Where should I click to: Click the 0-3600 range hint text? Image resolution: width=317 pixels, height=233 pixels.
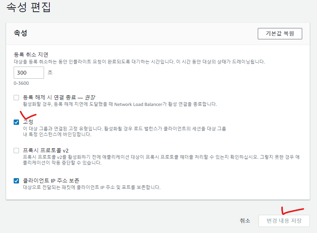point(21,83)
